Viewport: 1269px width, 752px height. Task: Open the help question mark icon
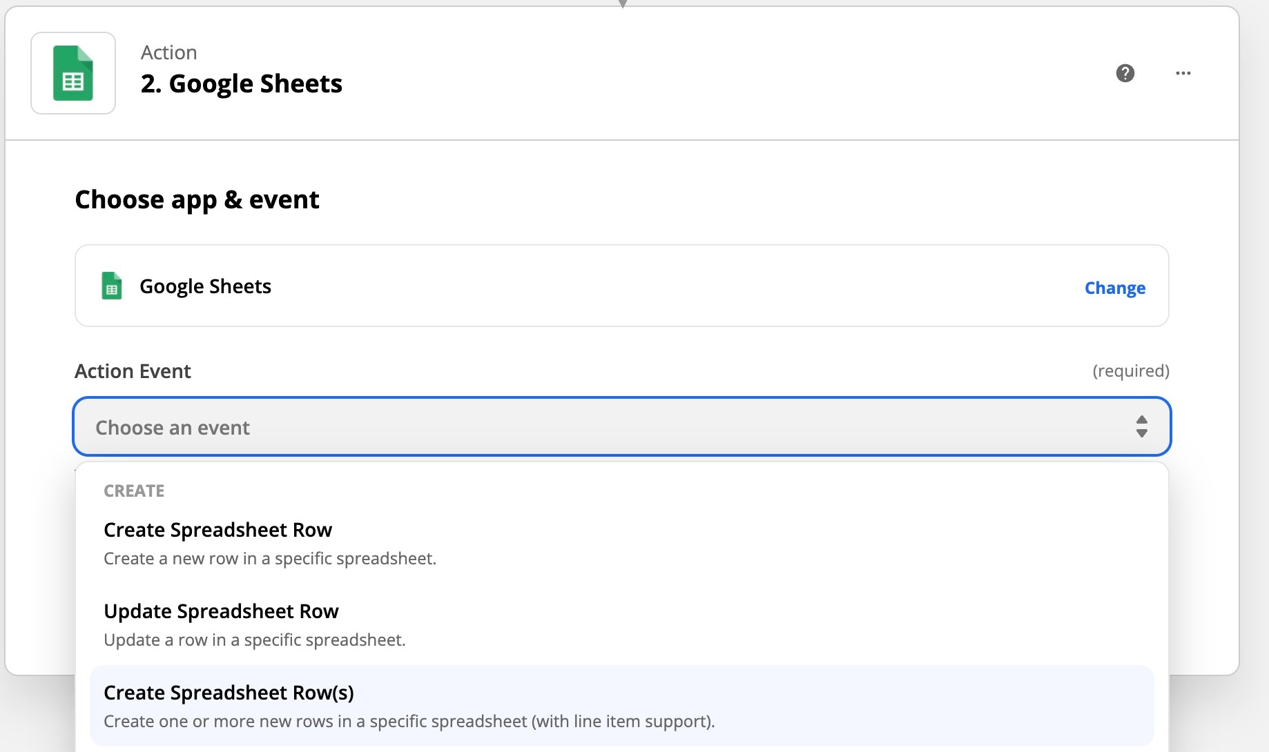pos(1125,73)
